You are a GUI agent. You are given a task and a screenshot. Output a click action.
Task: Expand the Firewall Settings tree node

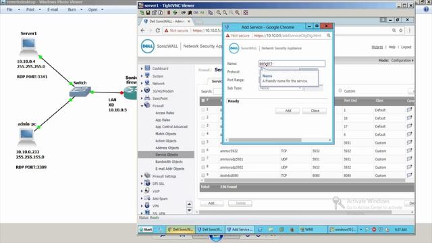142,176
